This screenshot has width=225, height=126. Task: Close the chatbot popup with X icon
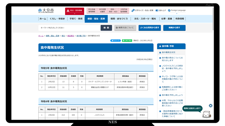coord(211,106)
